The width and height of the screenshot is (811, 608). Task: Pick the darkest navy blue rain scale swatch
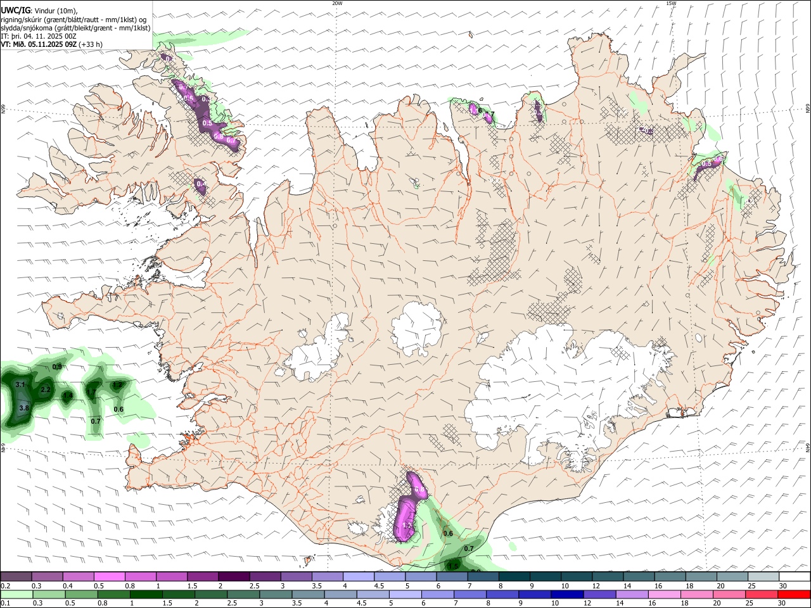click(567, 594)
